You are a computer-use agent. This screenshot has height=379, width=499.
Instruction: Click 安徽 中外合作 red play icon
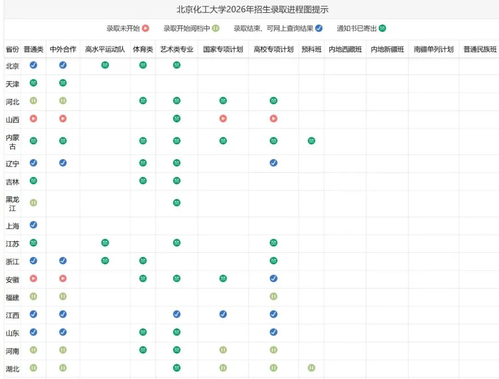point(63,278)
